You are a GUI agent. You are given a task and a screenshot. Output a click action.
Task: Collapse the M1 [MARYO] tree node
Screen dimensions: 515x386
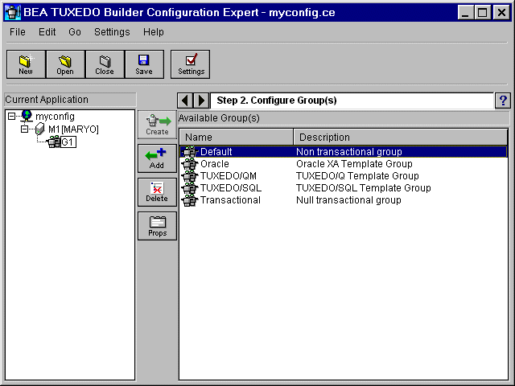24,129
